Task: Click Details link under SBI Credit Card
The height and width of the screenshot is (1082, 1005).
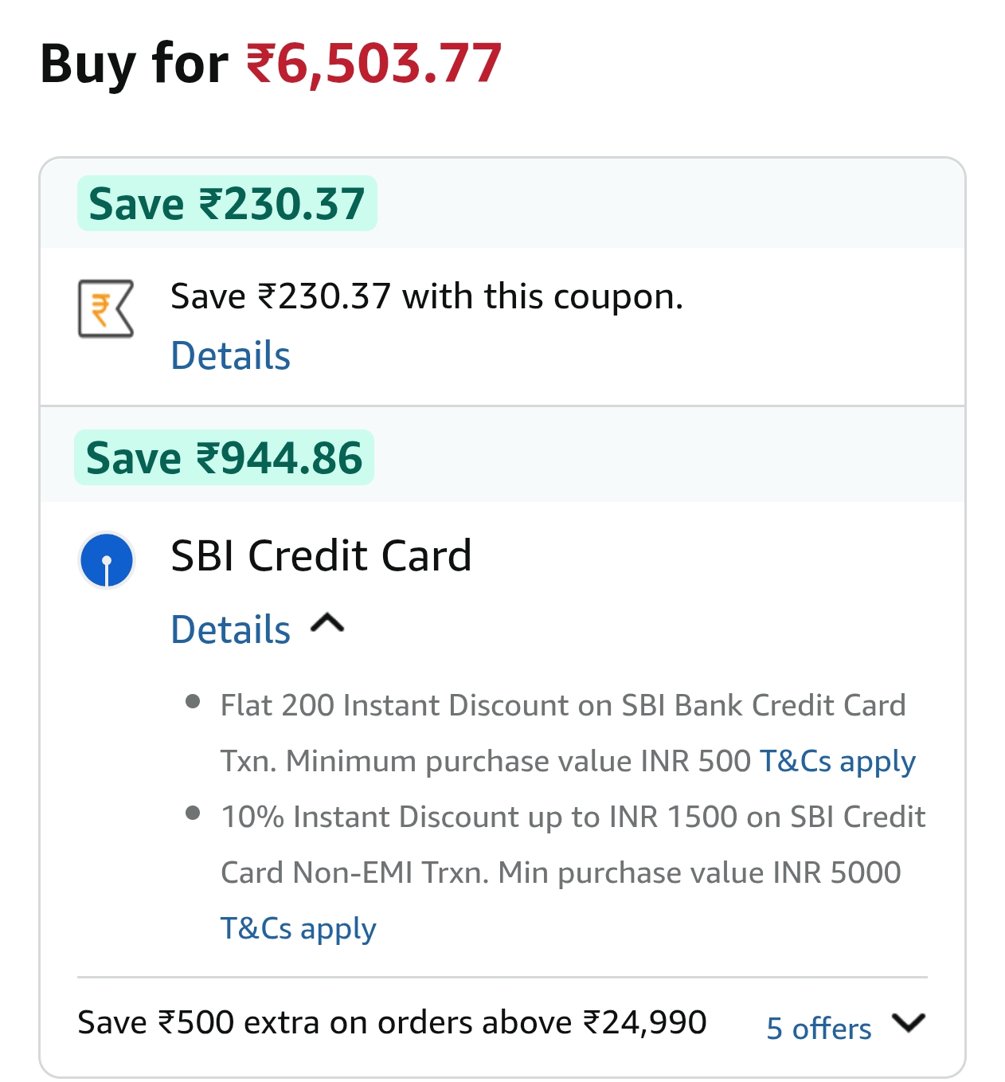Action: [x=231, y=629]
